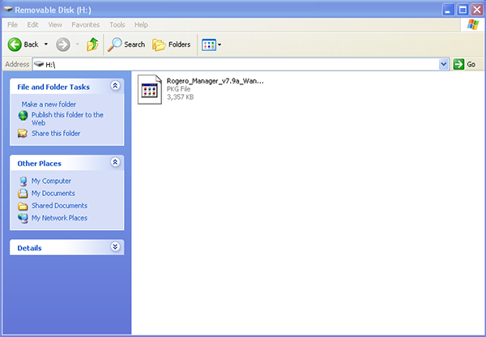Screen dimensions: 486x337
Task: Show the Folders tree pane
Action: pos(172,45)
